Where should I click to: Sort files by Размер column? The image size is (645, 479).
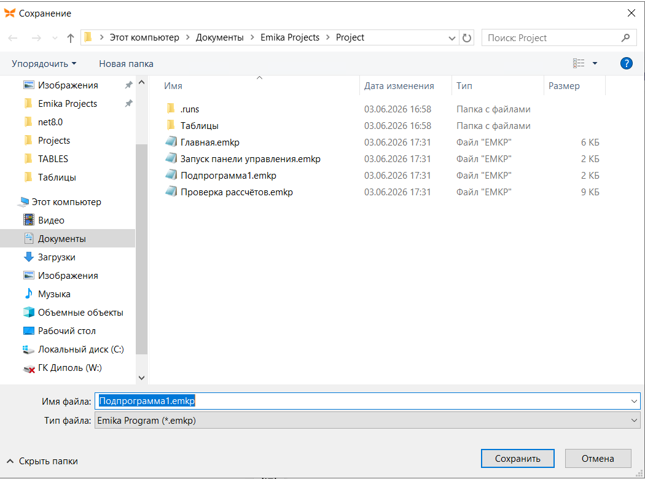pyautogui.click(x=564, y=86)
